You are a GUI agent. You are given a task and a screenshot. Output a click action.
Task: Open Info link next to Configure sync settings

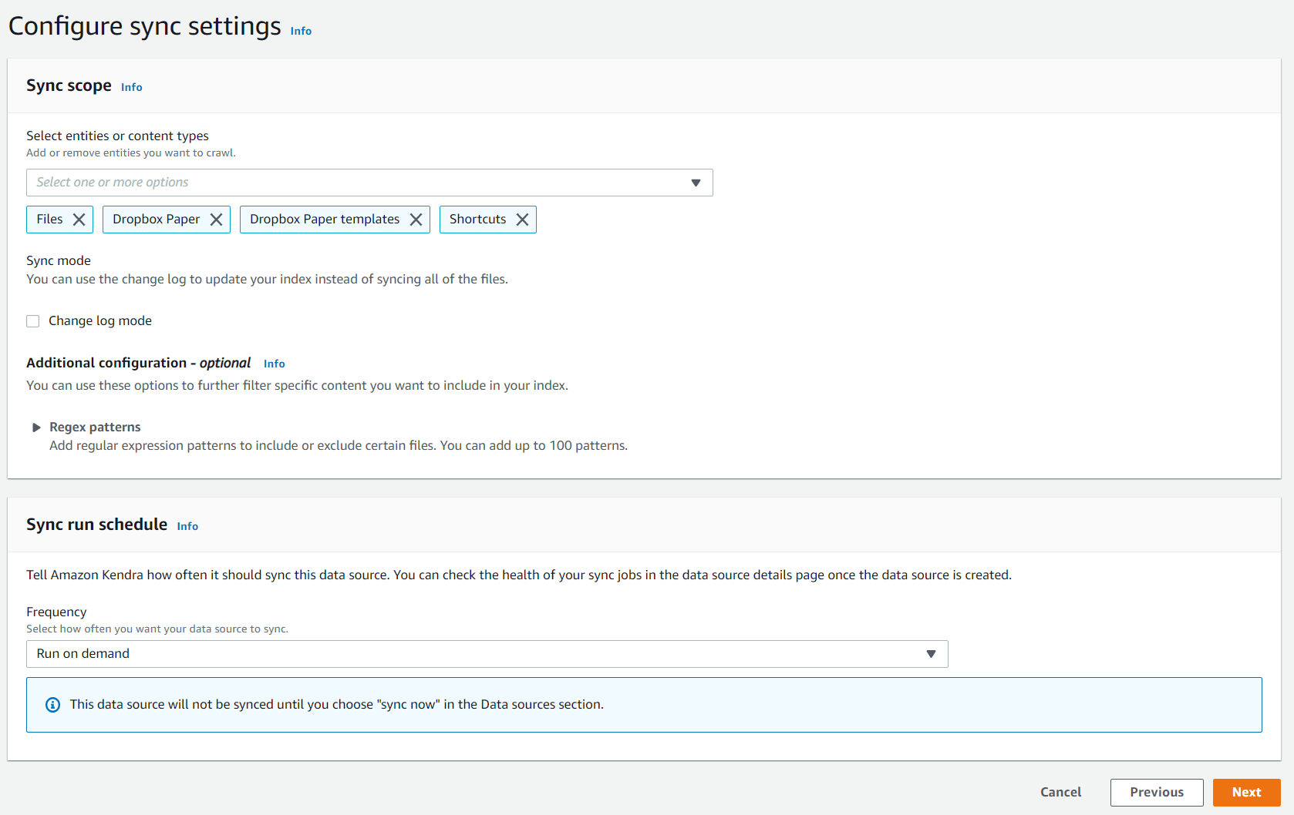(301, 31)
